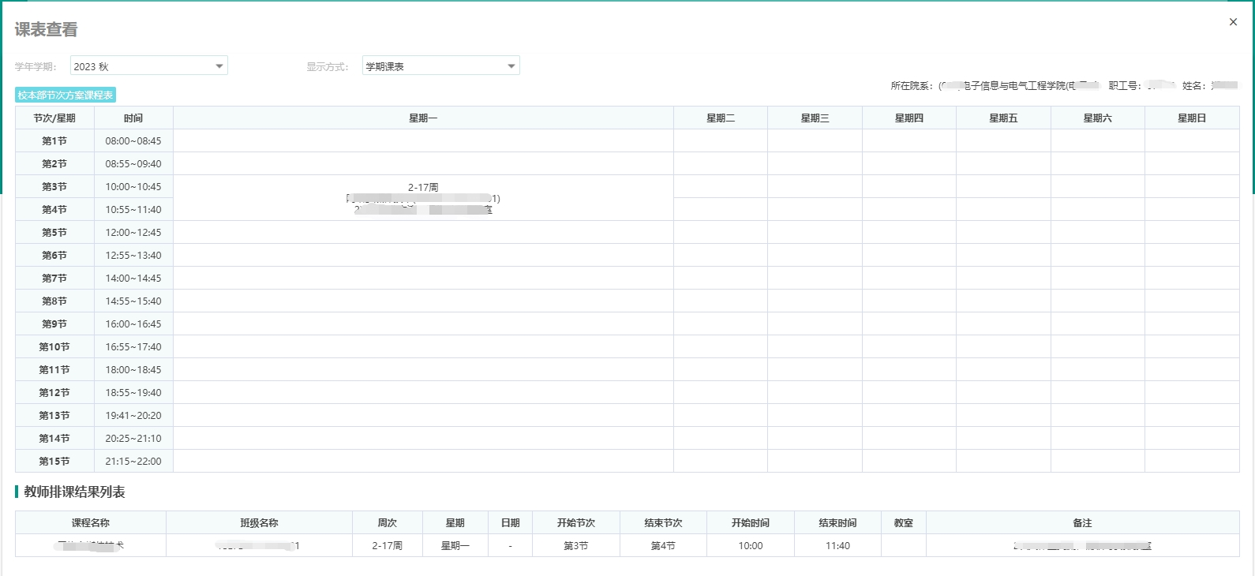Click the 10:55~11:40 time cell
The image size is (1255, 576).
click(x=133, y=209)
